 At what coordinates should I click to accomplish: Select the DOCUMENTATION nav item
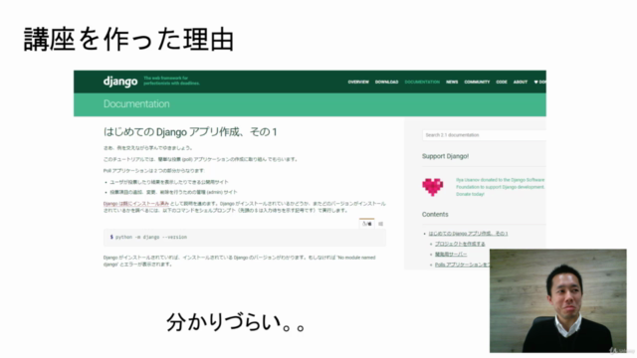(422, 82)
